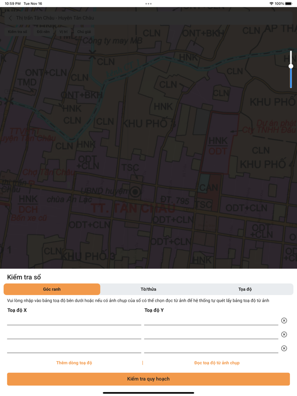
Task: Tap the Đổi nền map button
Action: 43,31
